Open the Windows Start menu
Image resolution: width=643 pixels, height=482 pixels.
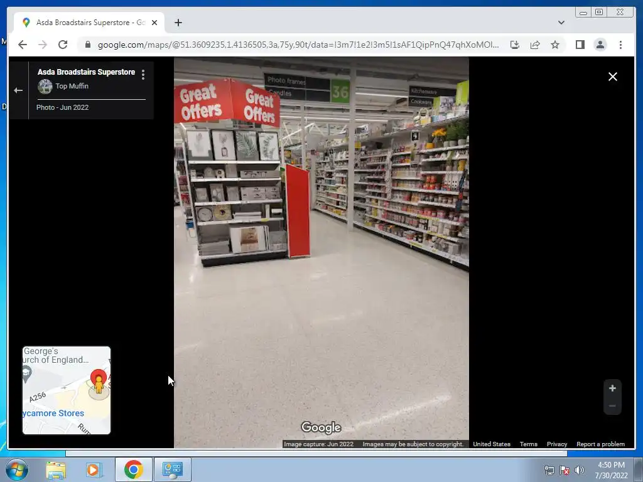click(17, 469)
